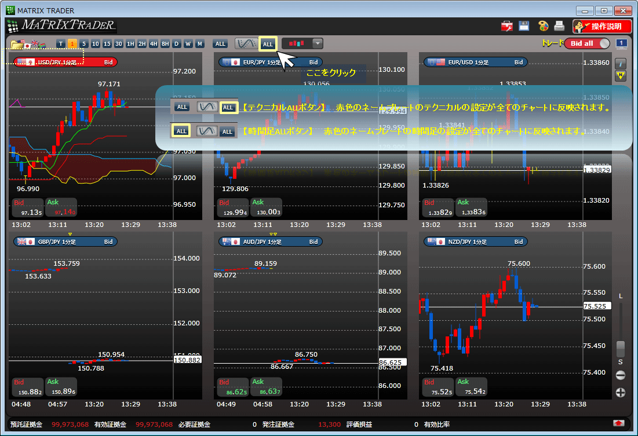
Task: Select the USD/JPY 1分足 nameplate
Action: pos(65,62)
